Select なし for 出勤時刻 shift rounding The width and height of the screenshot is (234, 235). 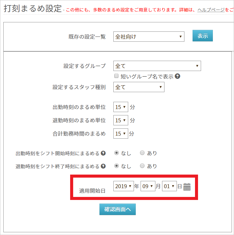tap(116, 153)
